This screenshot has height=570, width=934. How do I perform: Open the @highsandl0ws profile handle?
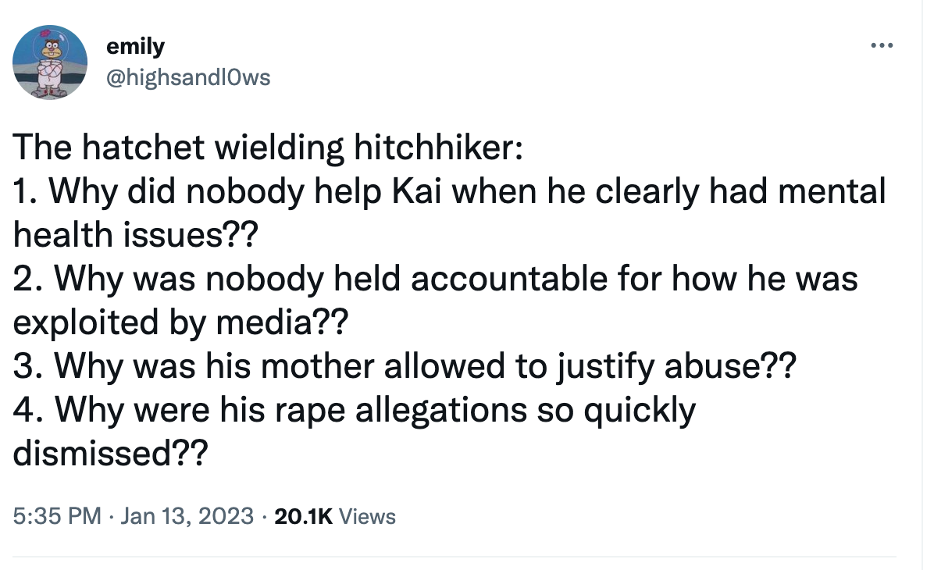(x=189, y=77)
